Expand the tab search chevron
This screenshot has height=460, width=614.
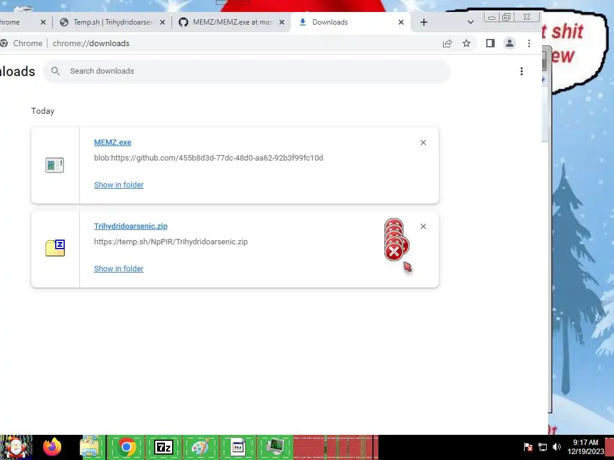click(471, 22)
